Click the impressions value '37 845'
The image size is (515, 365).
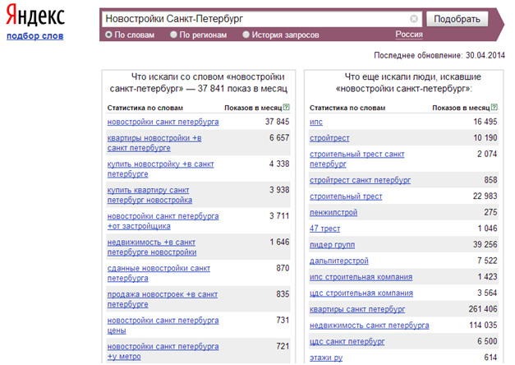277,122
